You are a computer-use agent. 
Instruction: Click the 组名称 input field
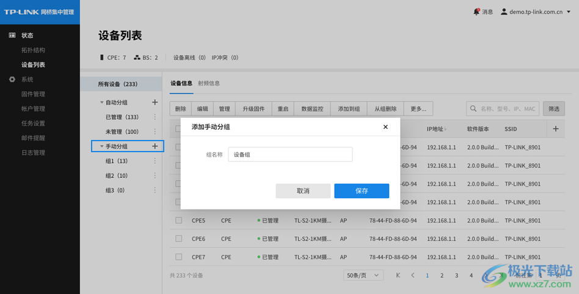click(290, 155)
